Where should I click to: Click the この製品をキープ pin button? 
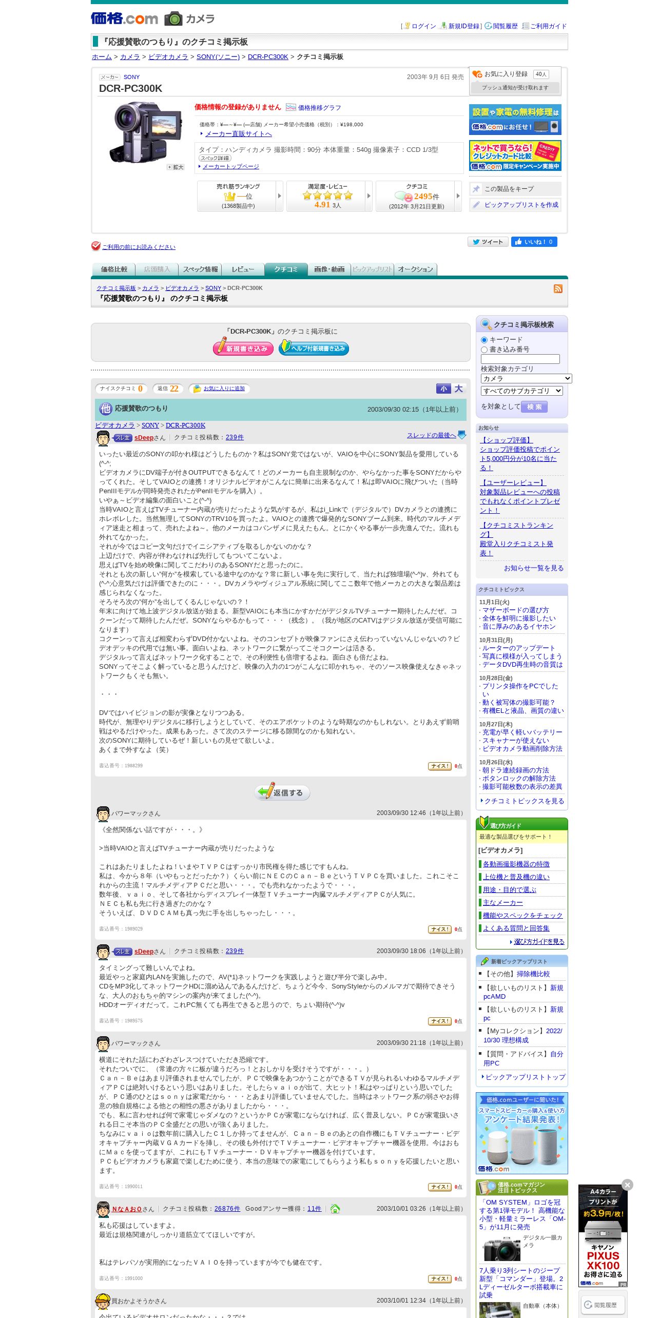(x=515, y=189)
